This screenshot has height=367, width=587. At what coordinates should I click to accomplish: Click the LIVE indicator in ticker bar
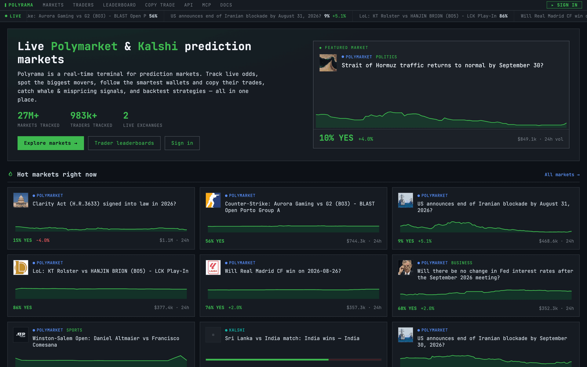tap(13, 16)
